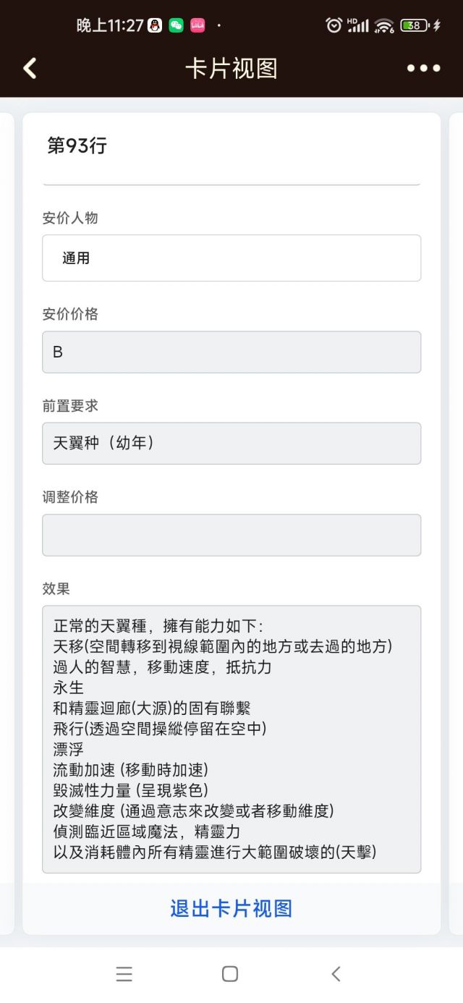Tap the Wi-Fi signal status icon
This screenshot has height=1003, width=463.
click(384, 26)
